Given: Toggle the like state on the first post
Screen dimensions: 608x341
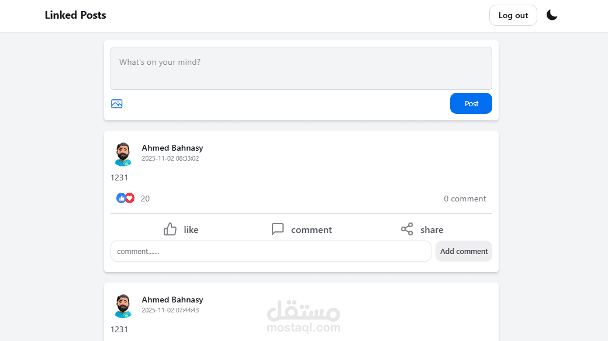Looking at the screenshot, I should tap(180, 229).
